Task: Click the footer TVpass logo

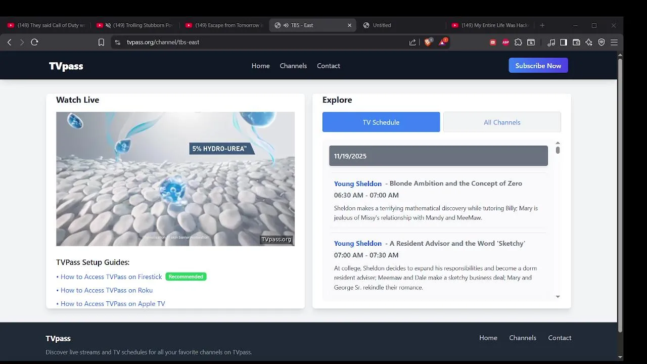Action: [x=58, y=339]
